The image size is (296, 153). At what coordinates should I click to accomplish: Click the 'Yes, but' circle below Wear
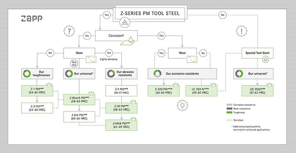pyautogui.click(x=74, y=63)
